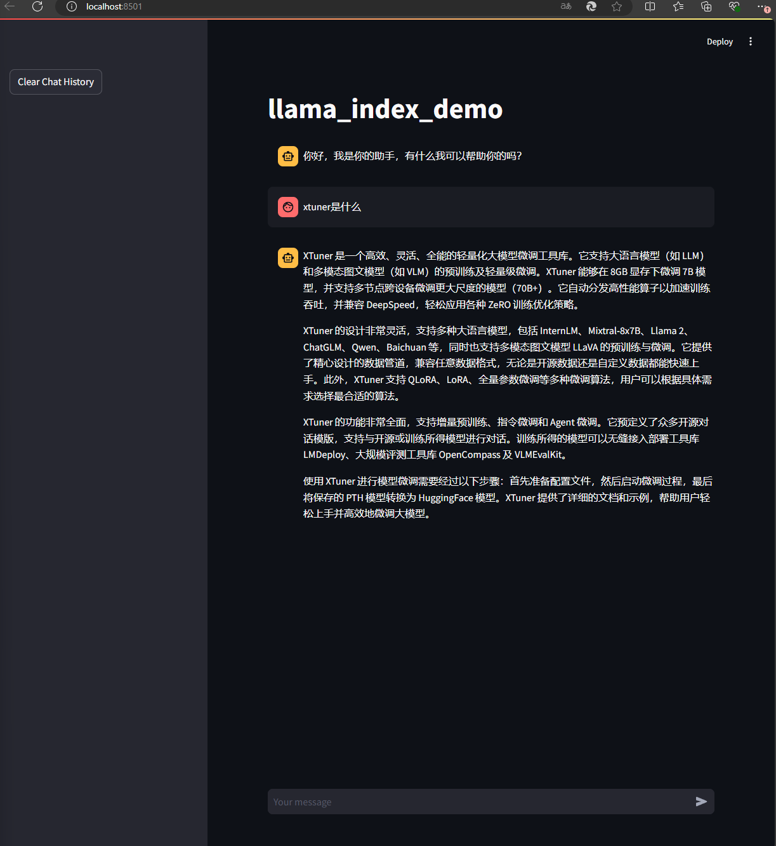Click the send message arrow icon
The width and height of the screenshot is (776, 846).
tap(701, 802)
